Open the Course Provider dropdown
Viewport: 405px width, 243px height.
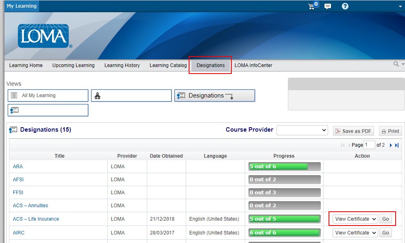[x=302, y=130]
